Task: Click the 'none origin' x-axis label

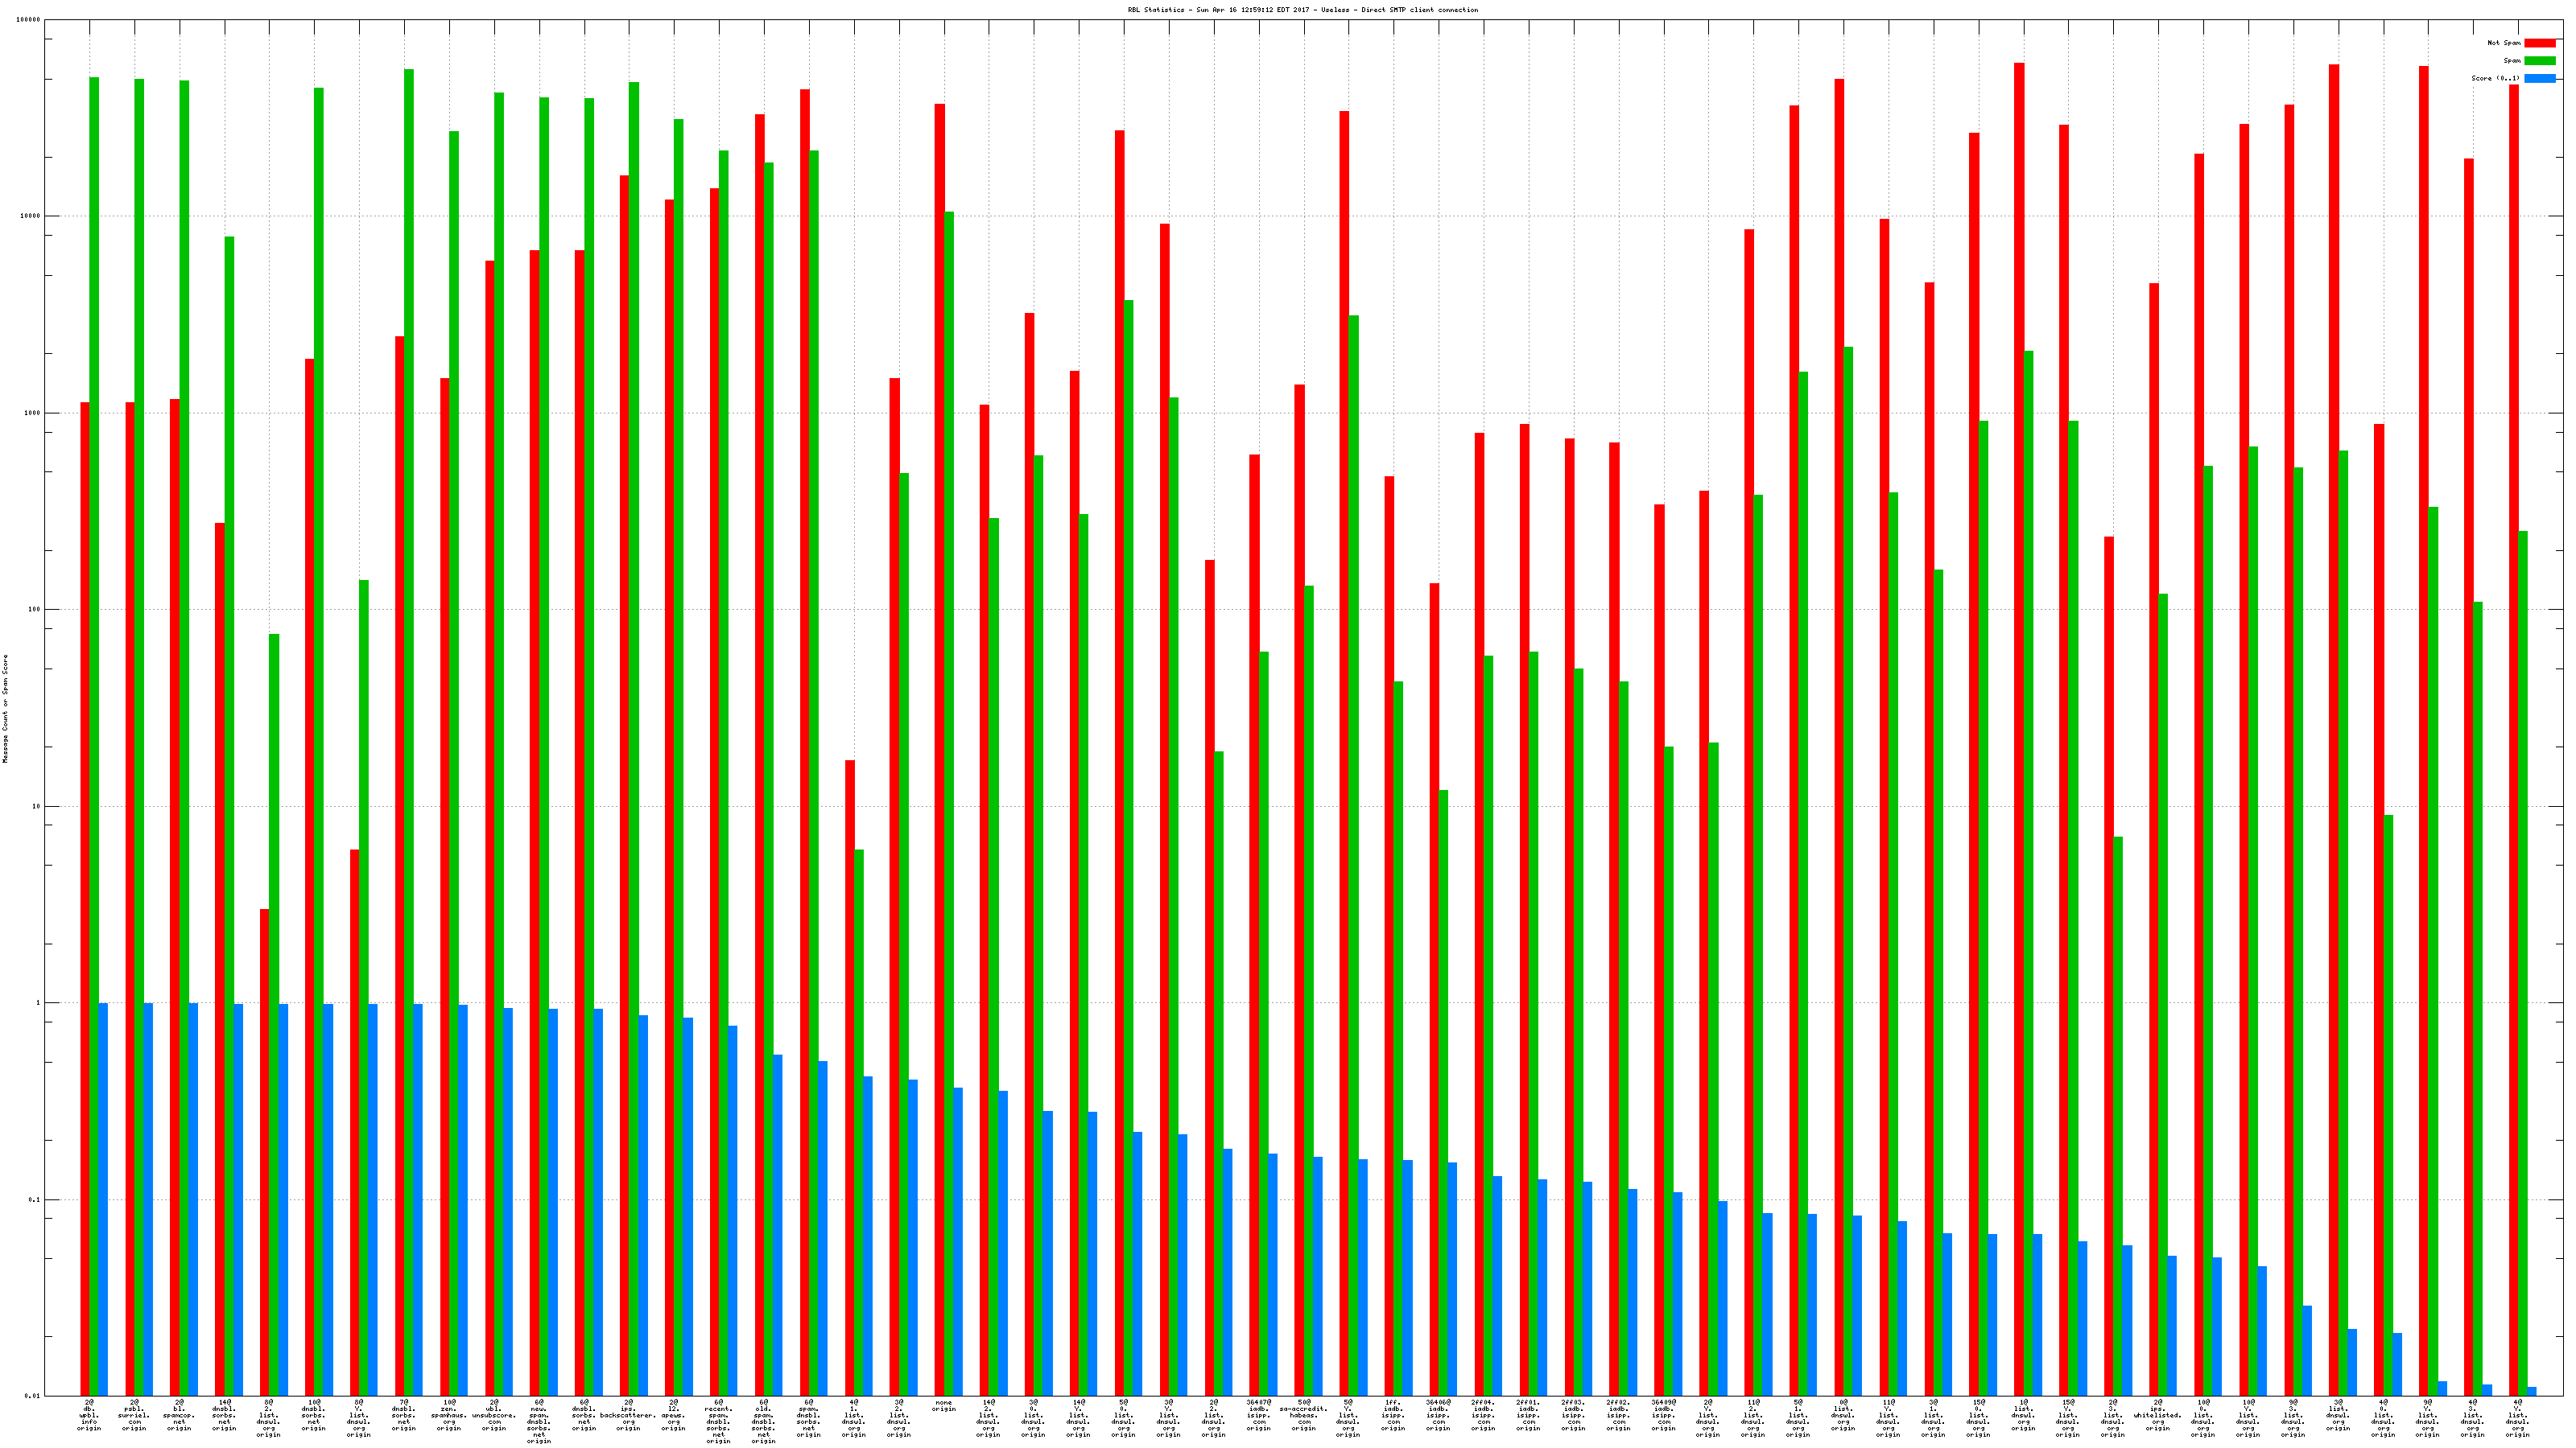Action: (x=943, y=1406)
